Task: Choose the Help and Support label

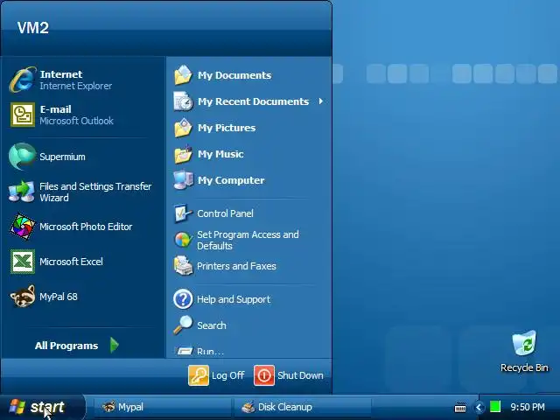Action: click(x=234, y=299)
